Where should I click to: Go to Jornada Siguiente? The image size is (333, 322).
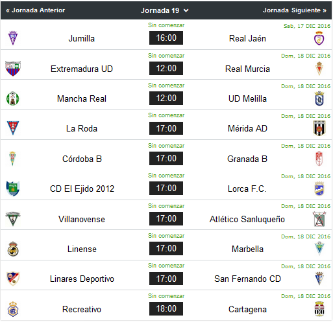295,10
